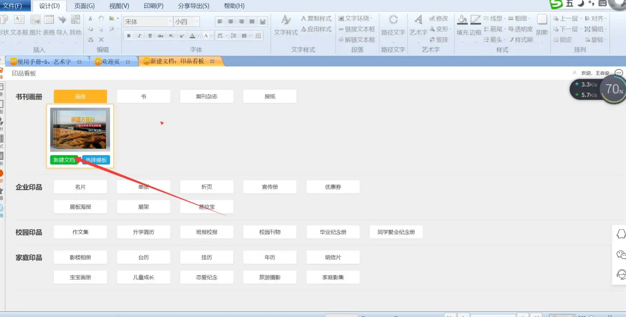Screen dimensions: 626x317
Task: Expand the 小四 font size dropdown
Action: click(197, 22)
